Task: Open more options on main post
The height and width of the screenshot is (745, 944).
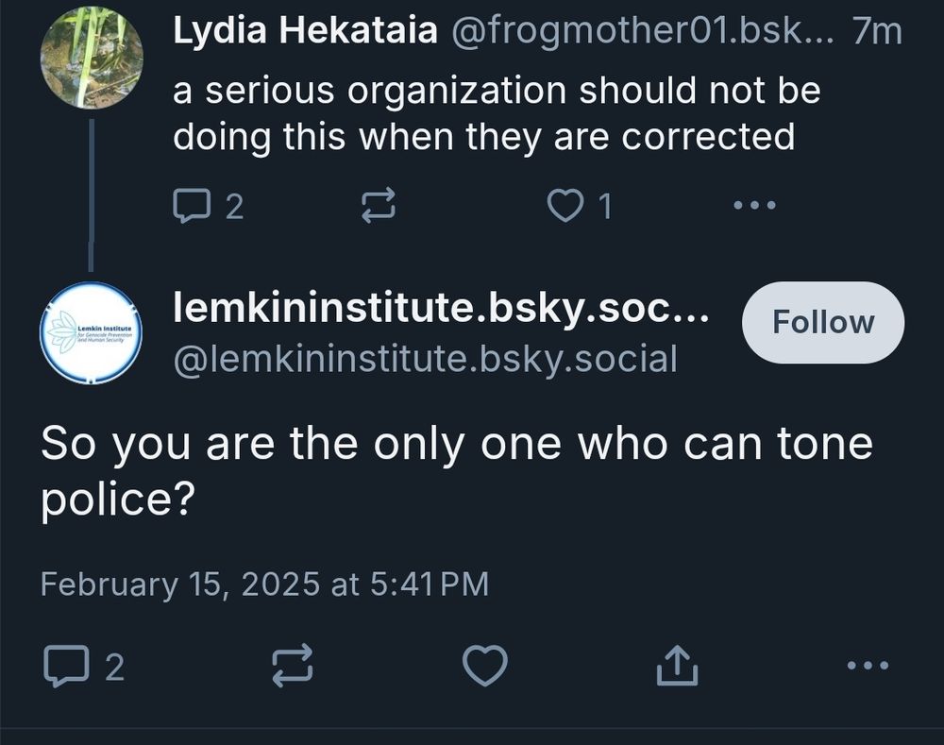Action: click(x=868, y=667)
